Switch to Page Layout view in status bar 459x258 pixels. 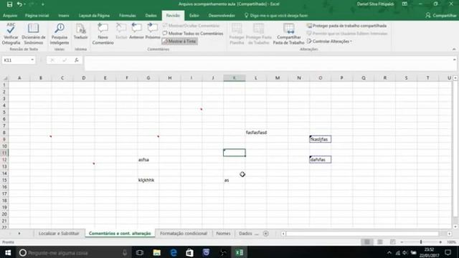pos(379,242)
